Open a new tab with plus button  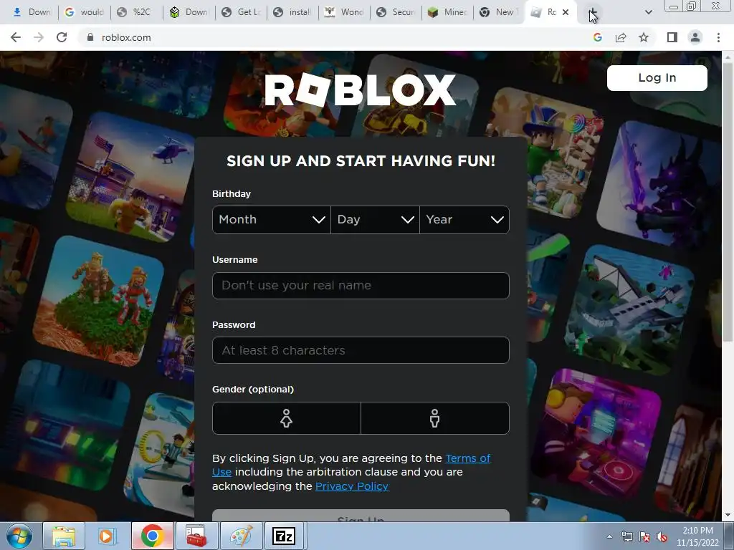[x=593, y=12]
